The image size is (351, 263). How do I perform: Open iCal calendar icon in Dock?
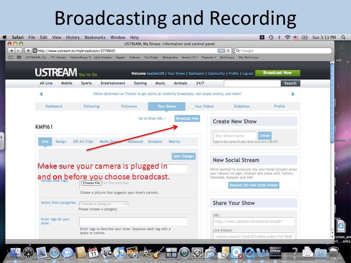(93, 252)
